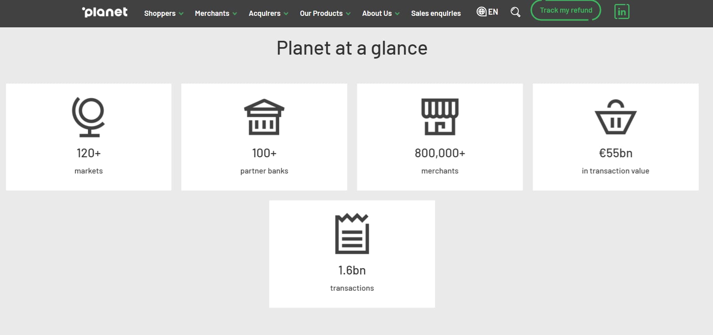Click the globe language icon
The width and height of the screenshot is (713, 335).
(x=481, y=11)
